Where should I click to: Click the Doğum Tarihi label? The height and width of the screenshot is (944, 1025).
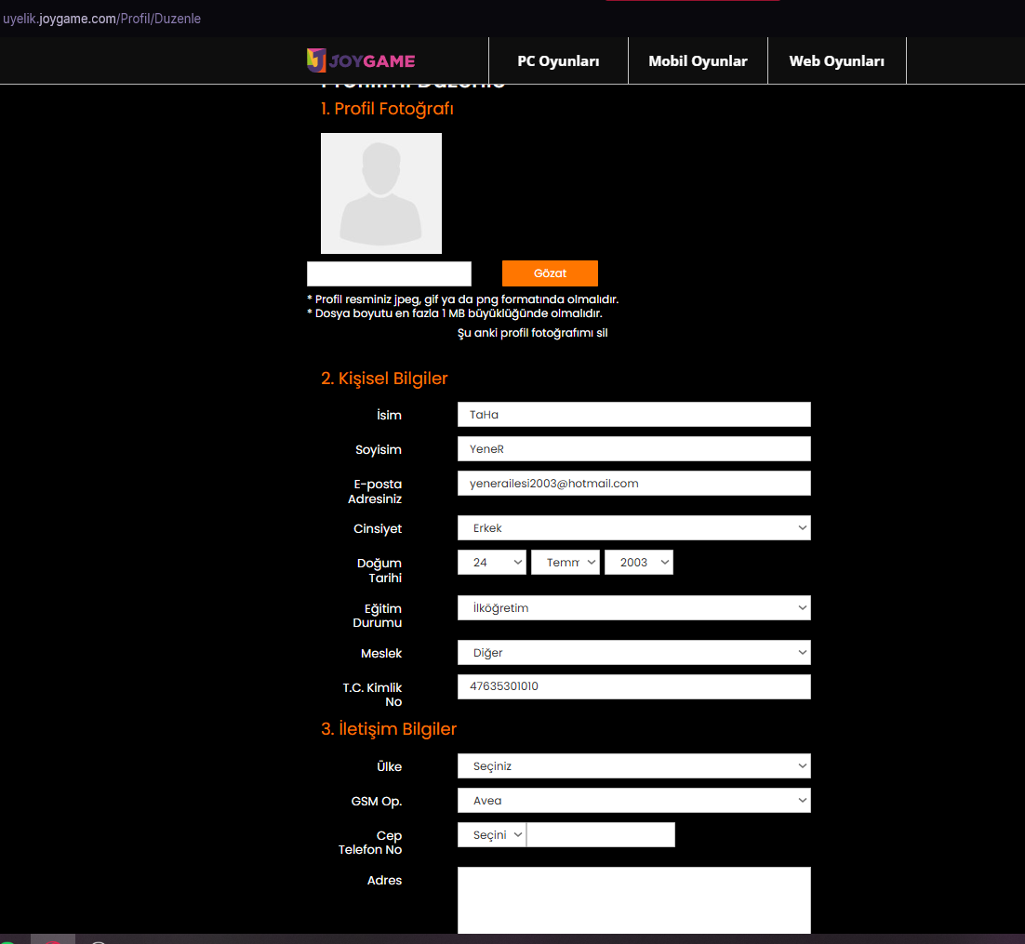pos(379,570)
